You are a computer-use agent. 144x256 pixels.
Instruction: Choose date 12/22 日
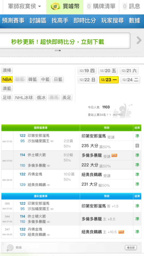[87, 80]
